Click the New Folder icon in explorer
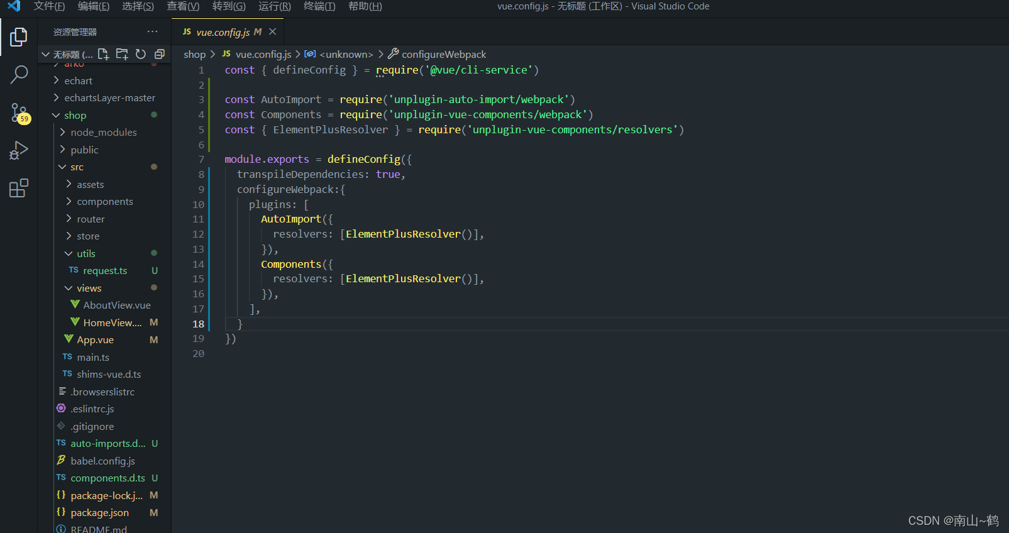Viewport: 1009px width, 533px height. coord(122,54)
